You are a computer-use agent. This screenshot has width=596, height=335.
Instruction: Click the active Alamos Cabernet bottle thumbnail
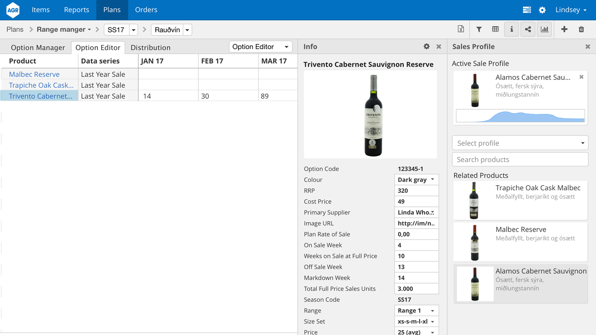[475, 90]
